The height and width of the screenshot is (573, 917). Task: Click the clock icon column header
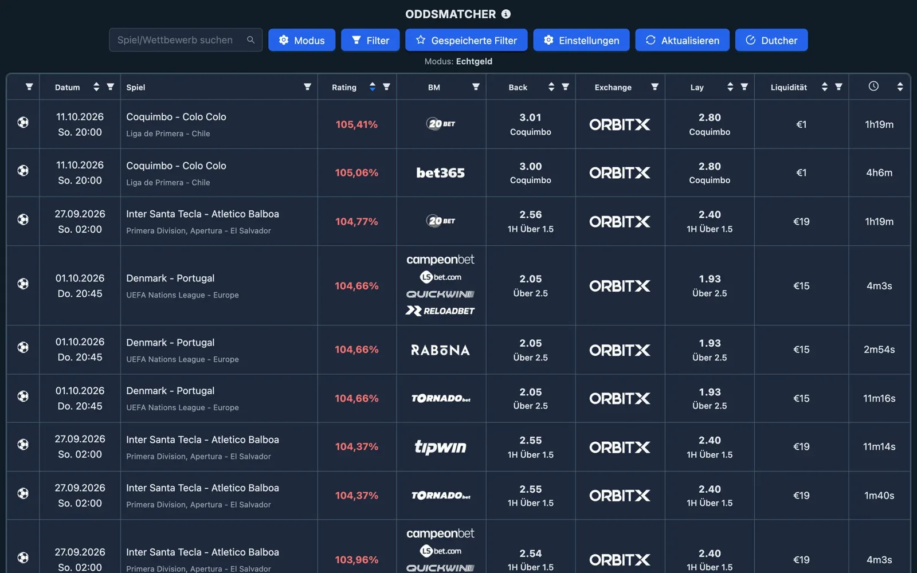(873, 87)
